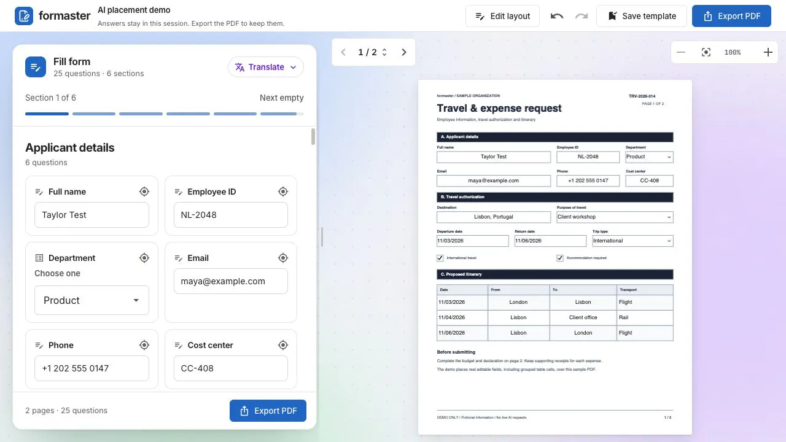Screen dimensions: 786x442
Task: Click Export PDF in the form panel footer
Action: tap(268, 411)
